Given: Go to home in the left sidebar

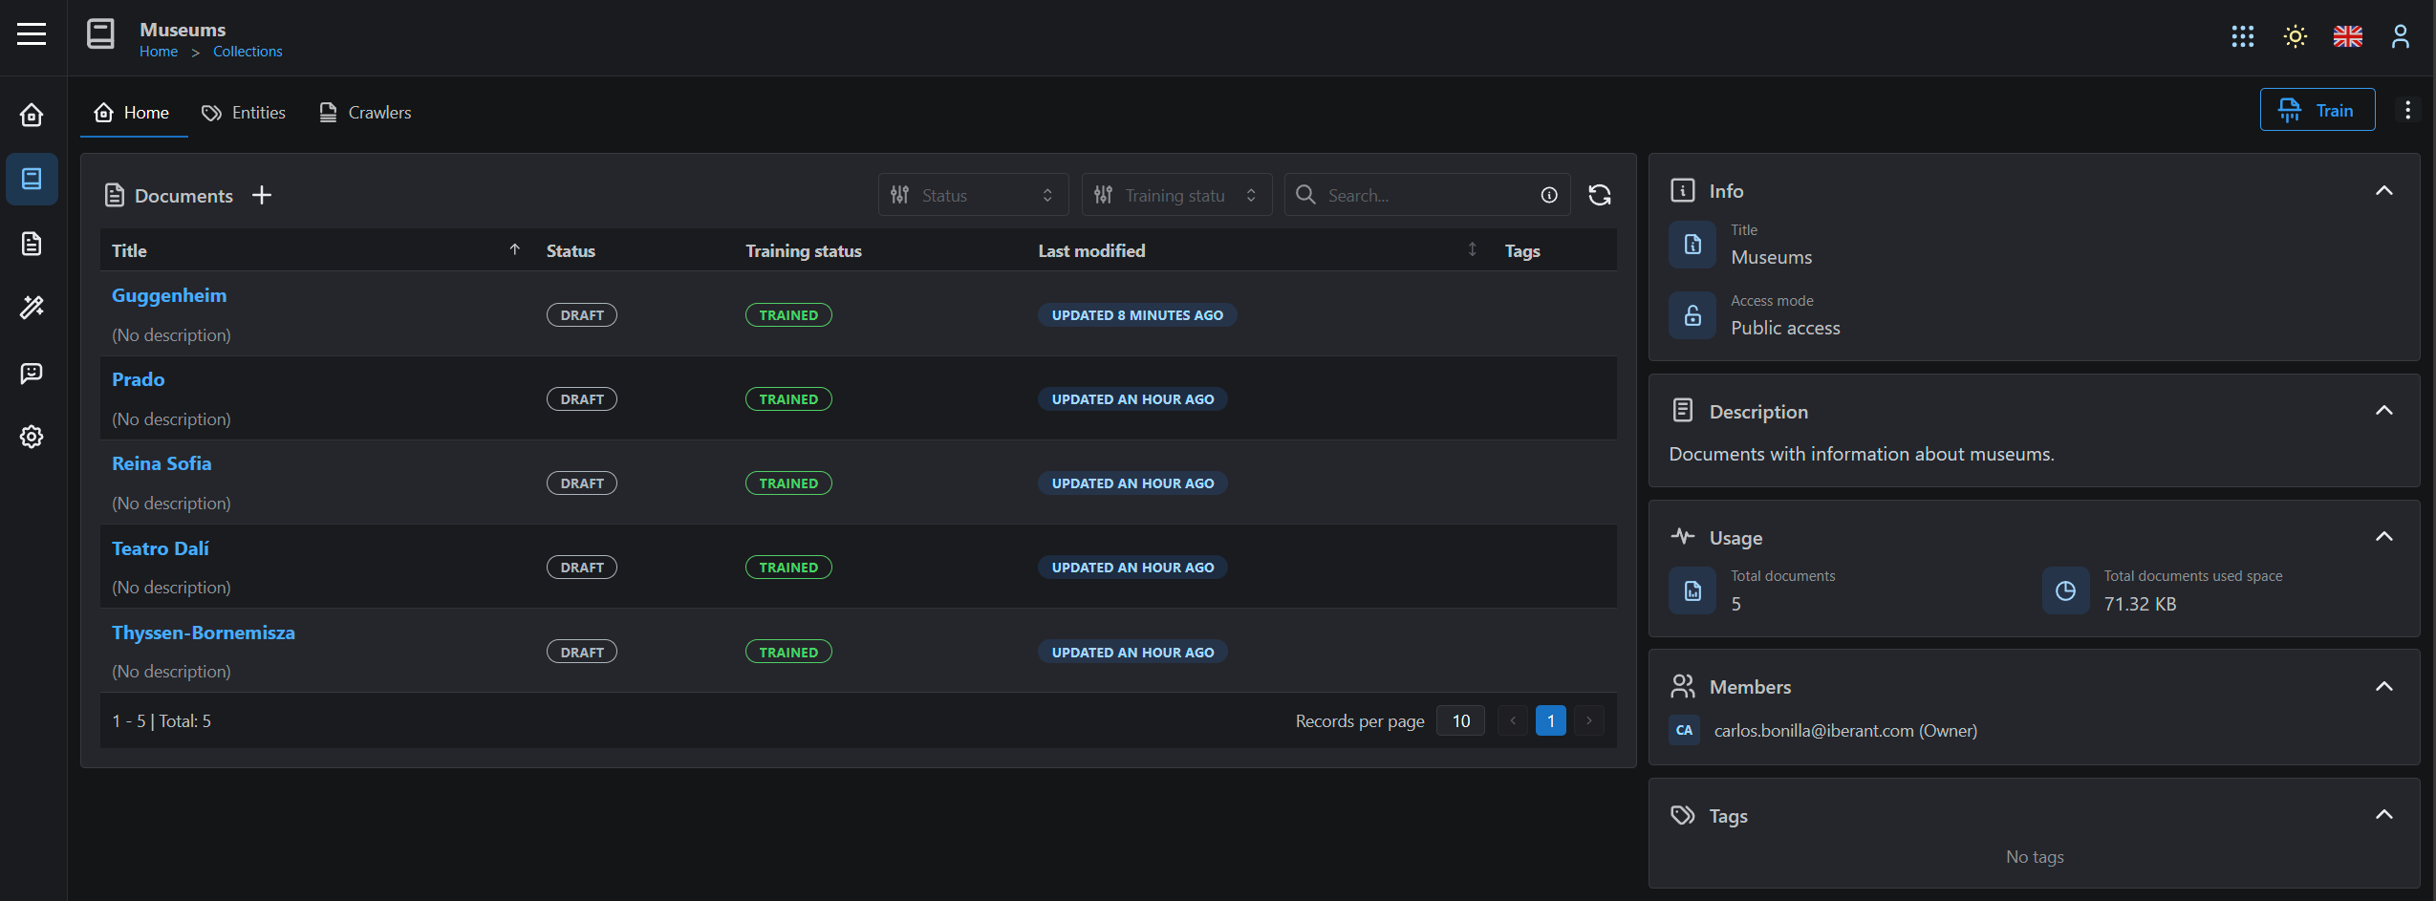Looking at the screenshot, I should click(32, 115).
